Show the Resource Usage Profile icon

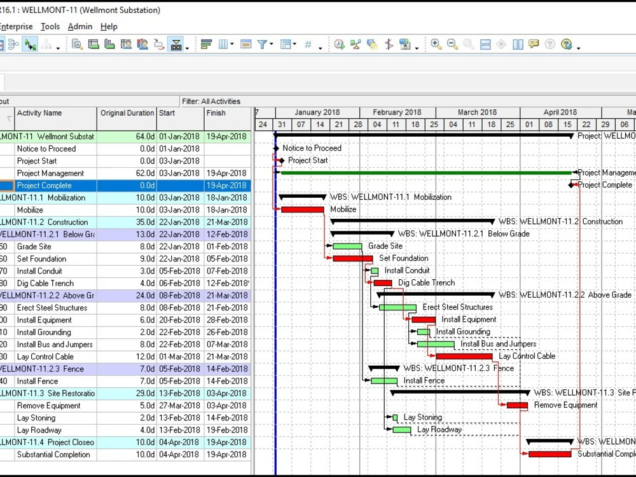142,45
